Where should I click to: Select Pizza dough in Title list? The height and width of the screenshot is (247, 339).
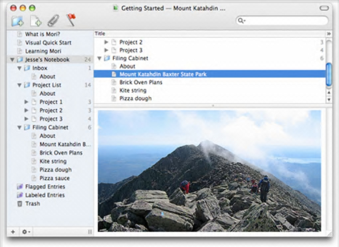coord(210,98)
